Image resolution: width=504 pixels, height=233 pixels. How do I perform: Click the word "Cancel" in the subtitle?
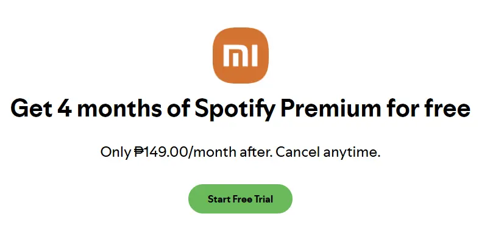click(x=297, y=152)
